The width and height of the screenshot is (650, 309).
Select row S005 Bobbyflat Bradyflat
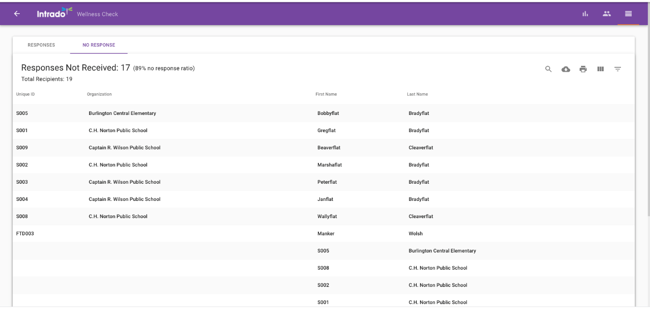tap(197, 113)
